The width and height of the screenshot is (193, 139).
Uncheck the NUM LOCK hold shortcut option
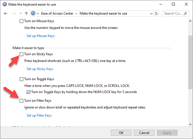28,92
